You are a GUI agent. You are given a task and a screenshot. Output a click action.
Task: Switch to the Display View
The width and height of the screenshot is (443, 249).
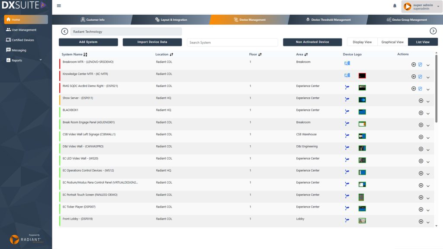click(x=362, y=42)
